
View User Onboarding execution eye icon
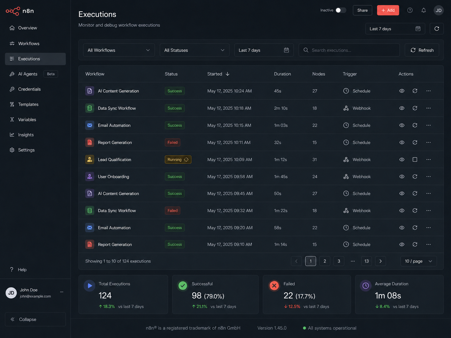pos(402,176)
